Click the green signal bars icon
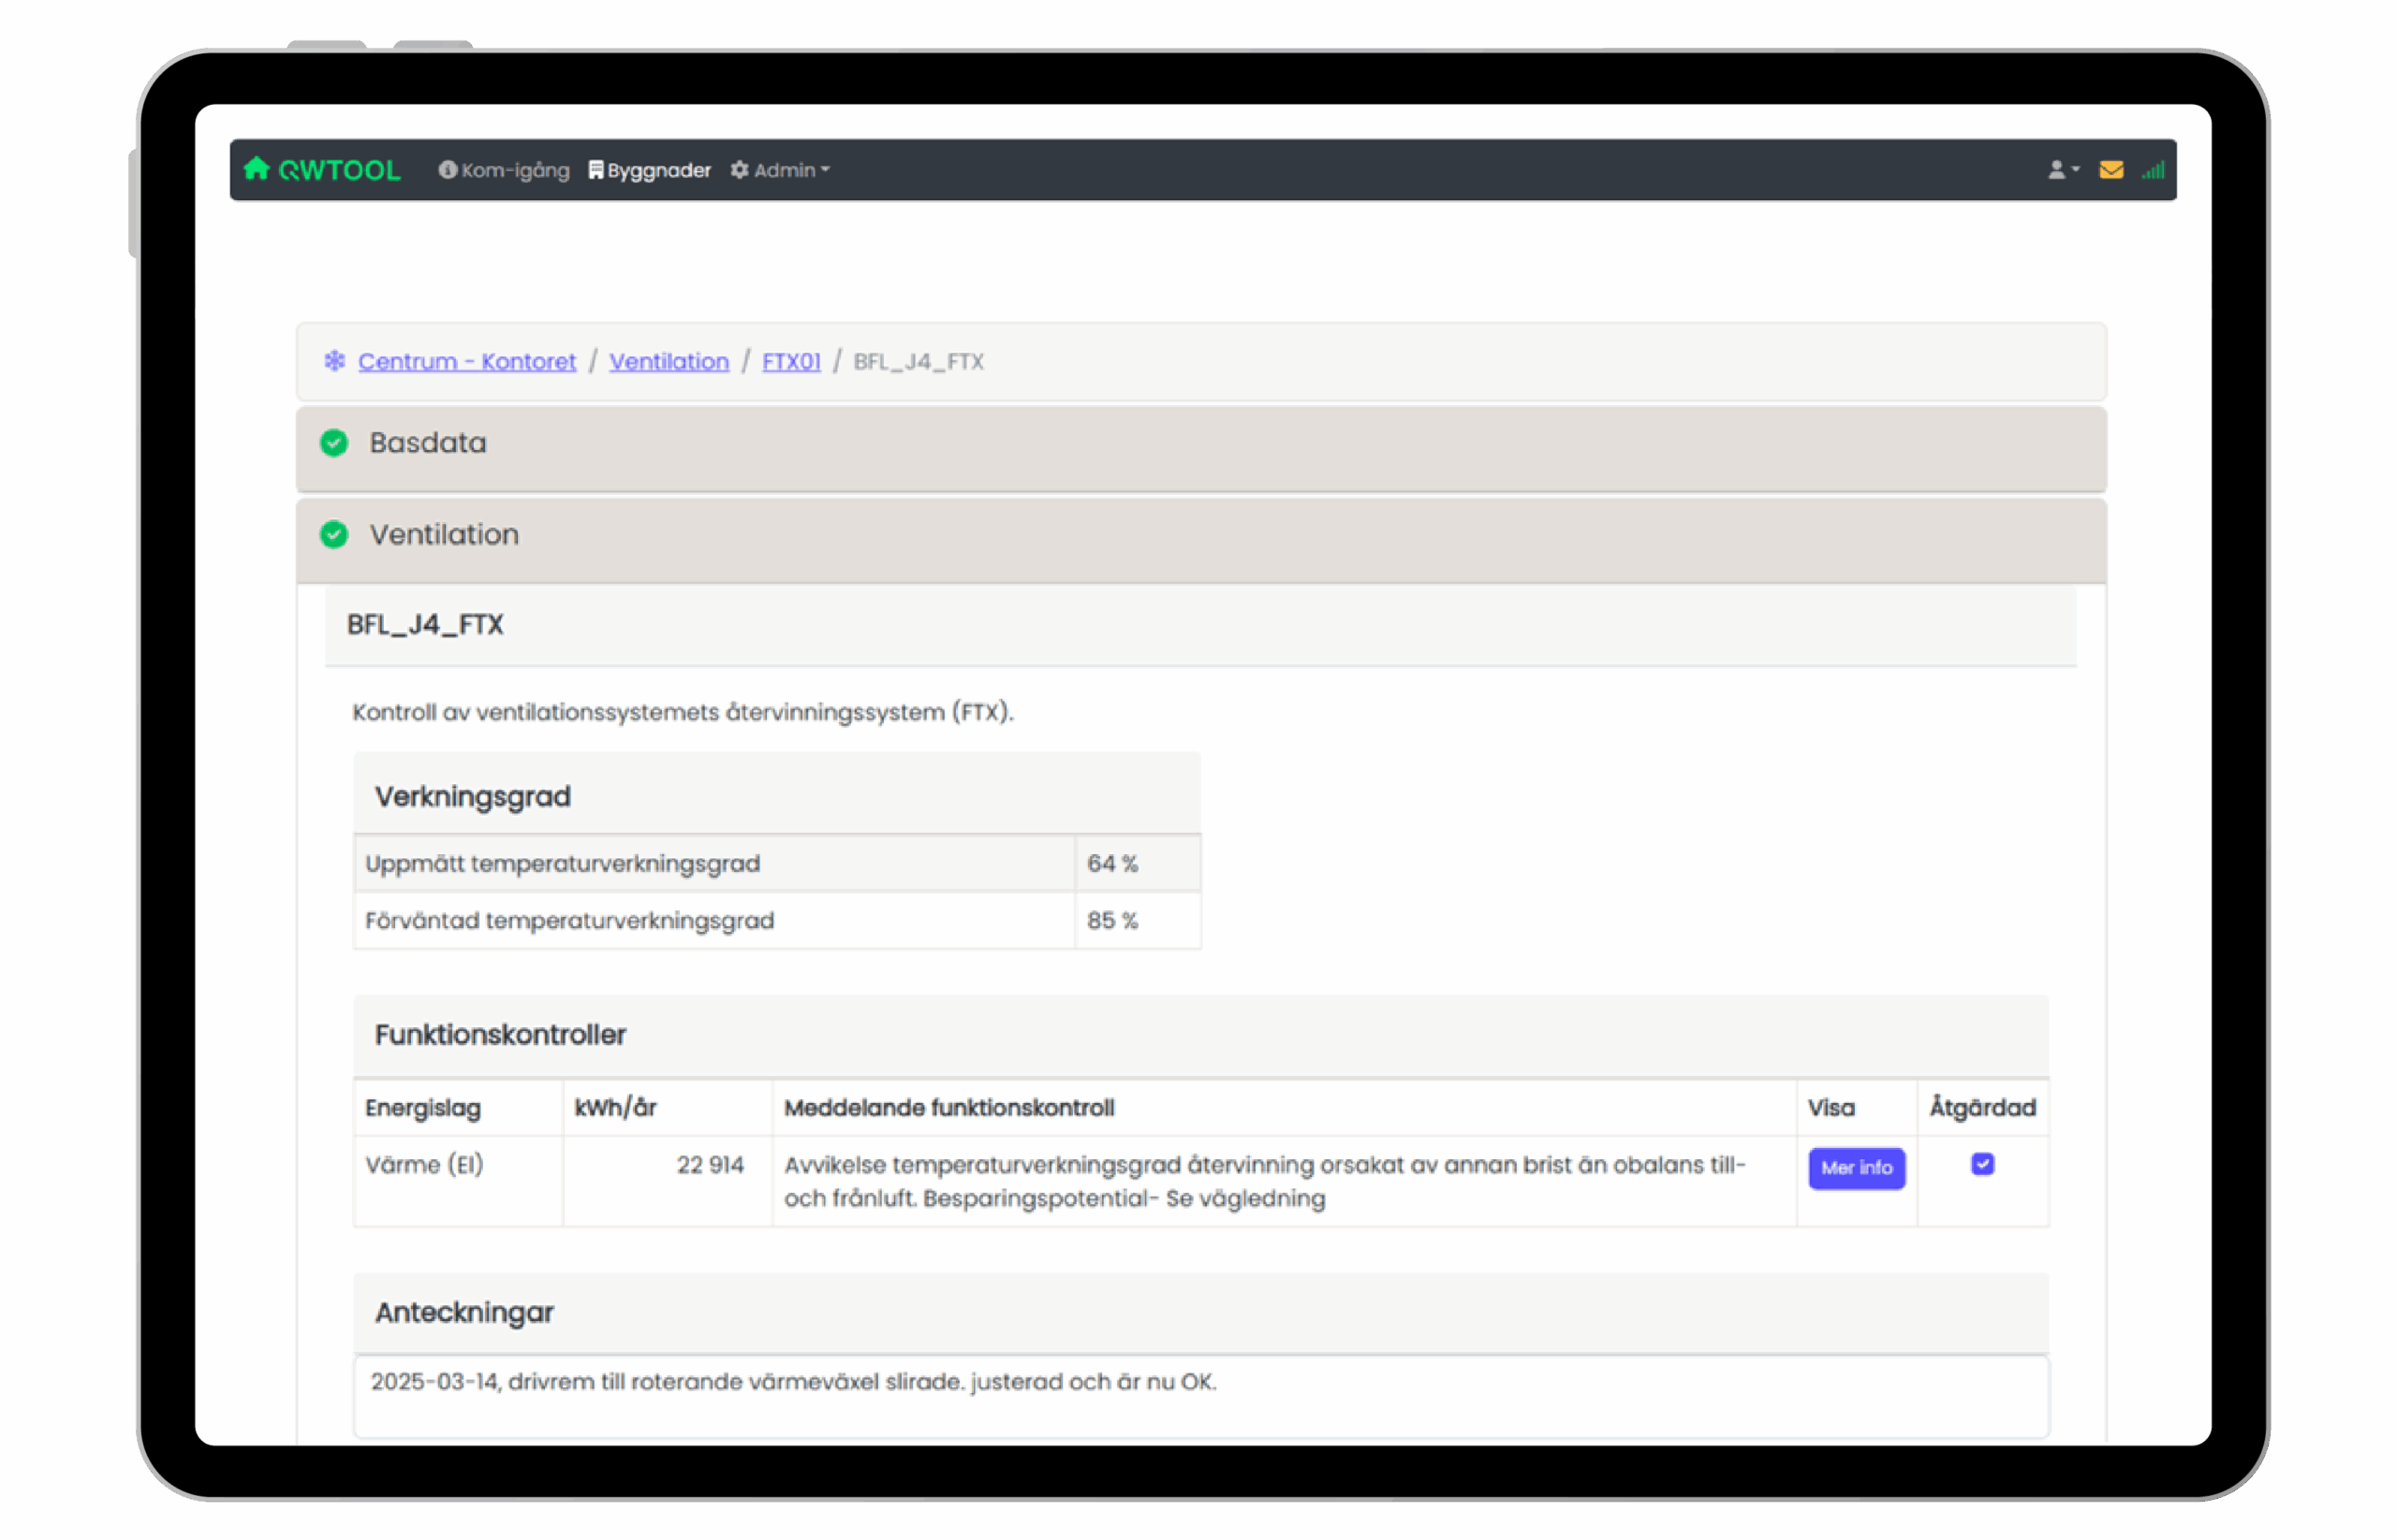The height and width of the screenshot is (1540, 2397). click(x=2153, y=171)
